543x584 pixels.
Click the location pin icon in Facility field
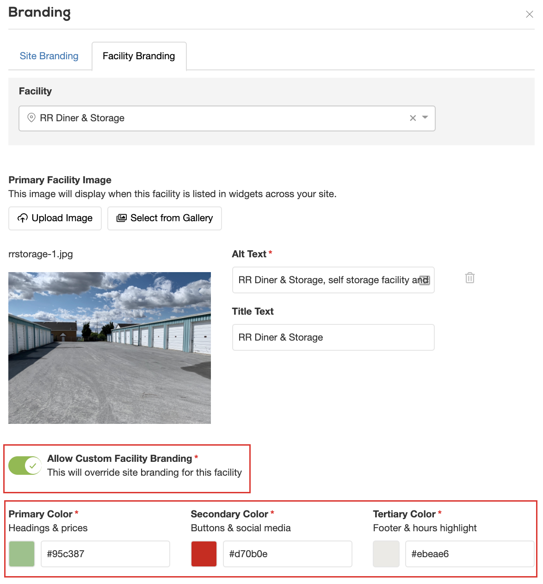pyautogui.click(x=31, y=118)
